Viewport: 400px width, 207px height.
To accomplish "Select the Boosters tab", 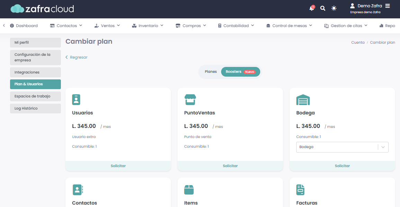I will click(240, 72).
